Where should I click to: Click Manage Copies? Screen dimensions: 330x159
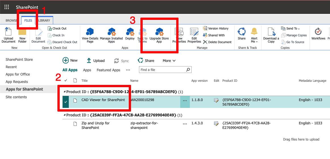coord(294,35)
